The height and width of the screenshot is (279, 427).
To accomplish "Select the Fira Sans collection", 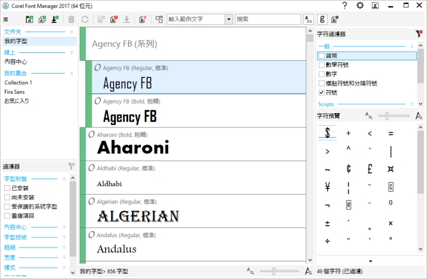I will click(15, 92).
